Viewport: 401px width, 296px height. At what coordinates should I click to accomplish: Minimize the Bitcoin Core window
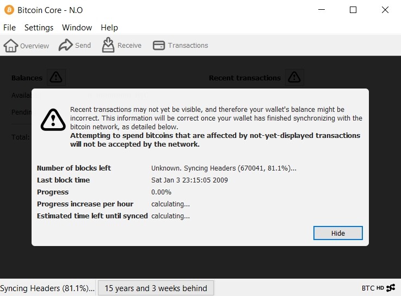pos(322,10)
